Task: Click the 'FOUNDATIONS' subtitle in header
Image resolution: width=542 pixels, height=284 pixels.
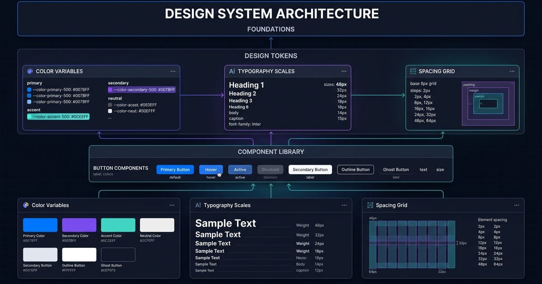Action: pos(271,29)
